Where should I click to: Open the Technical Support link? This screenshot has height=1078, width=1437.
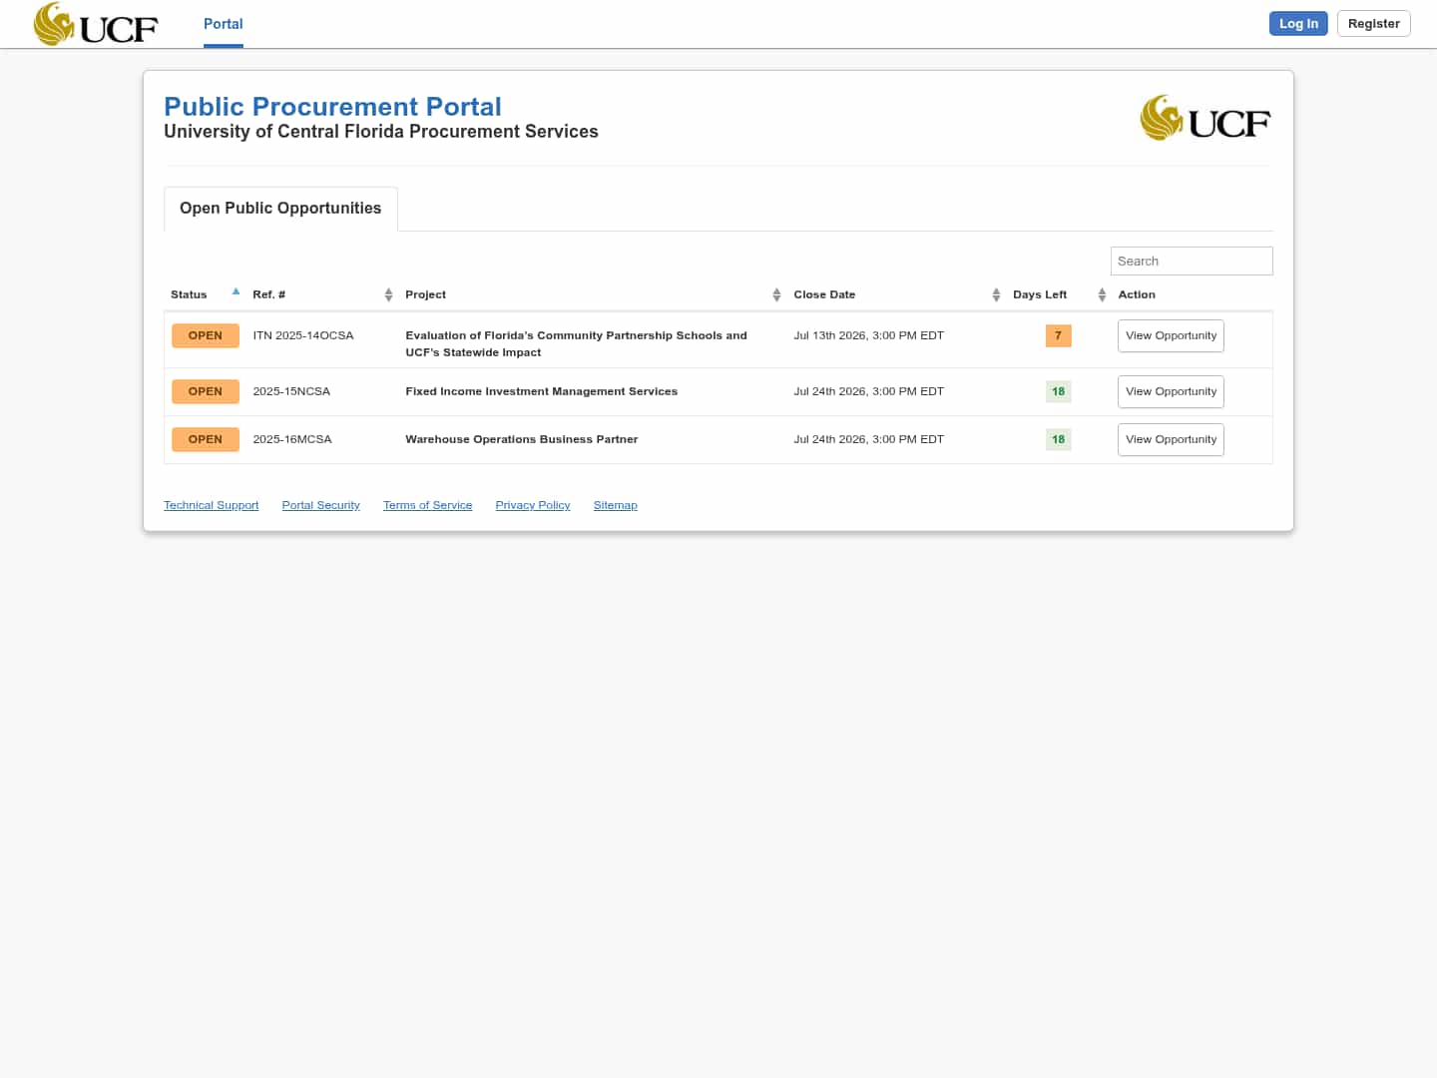click(x=212, y=505)
